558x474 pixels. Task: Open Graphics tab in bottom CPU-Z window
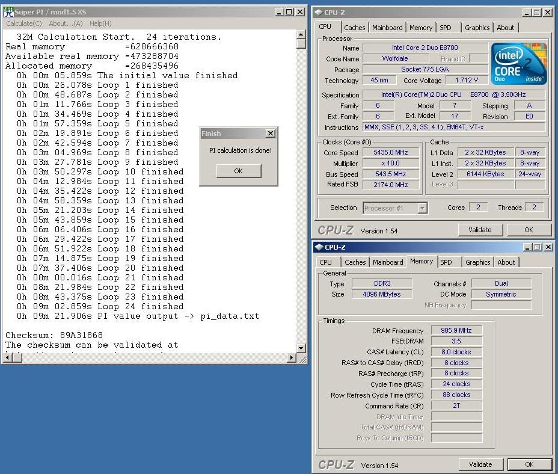(477, 262)
